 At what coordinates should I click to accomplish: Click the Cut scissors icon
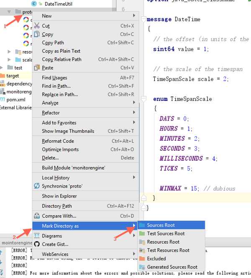pos(37,26)
